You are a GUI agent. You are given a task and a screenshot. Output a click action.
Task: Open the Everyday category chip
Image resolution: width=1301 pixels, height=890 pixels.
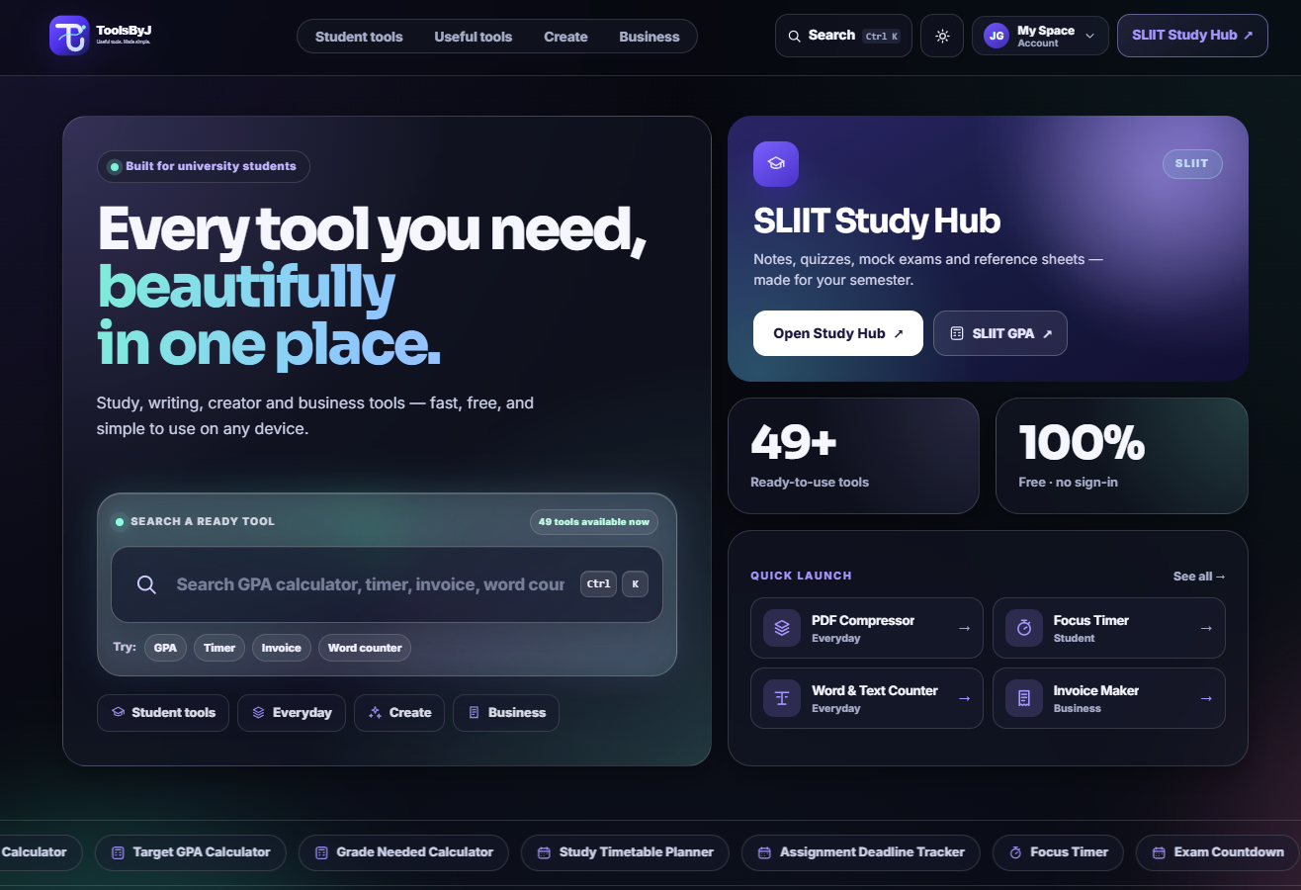pyautogui.click(x=292, y=713)
